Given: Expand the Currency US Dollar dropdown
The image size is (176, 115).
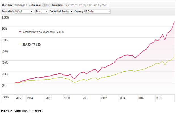Looking at the screenshot, I should (x=97, y=12).
